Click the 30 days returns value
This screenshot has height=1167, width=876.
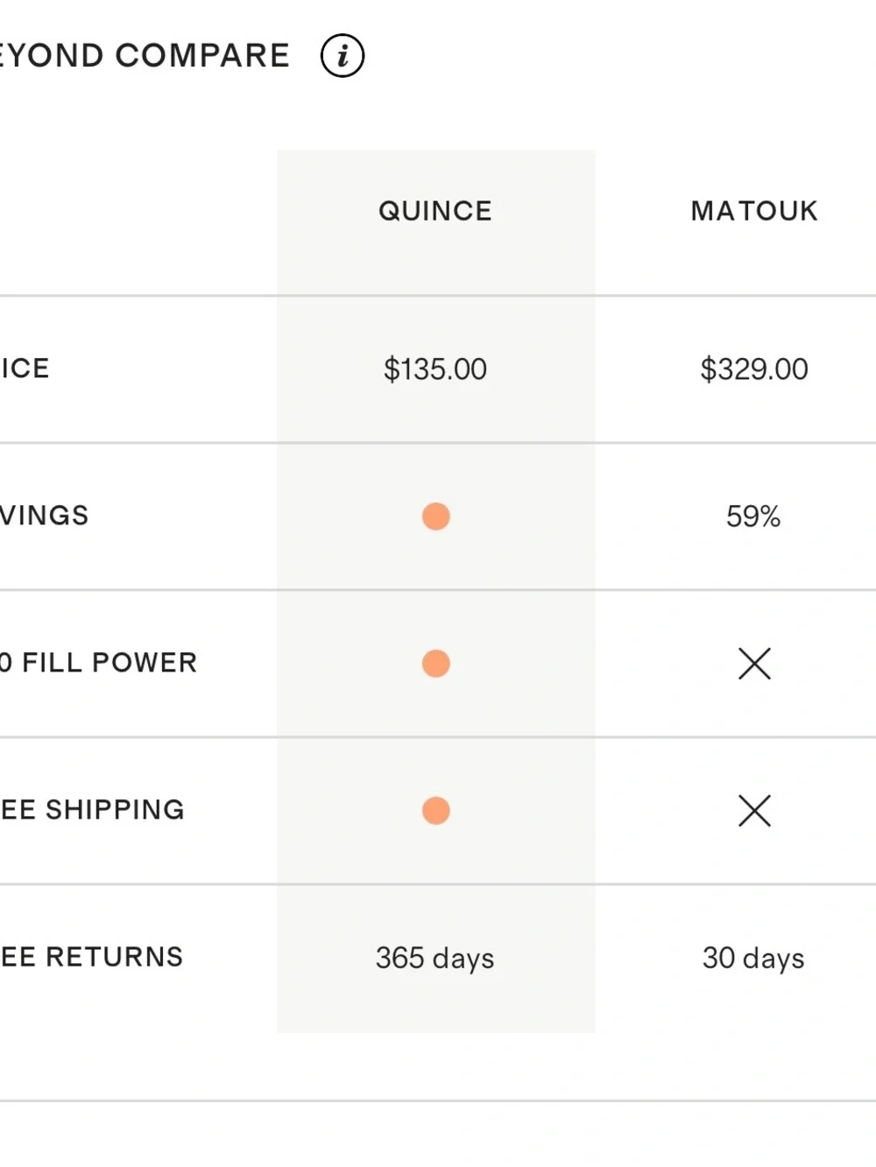pyautogui.click(x=753, y=958)
